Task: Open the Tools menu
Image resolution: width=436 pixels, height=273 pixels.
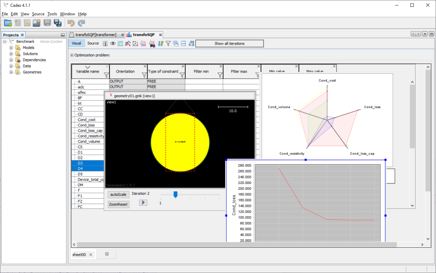Action: pyautogui.click(x=52, y=14)
